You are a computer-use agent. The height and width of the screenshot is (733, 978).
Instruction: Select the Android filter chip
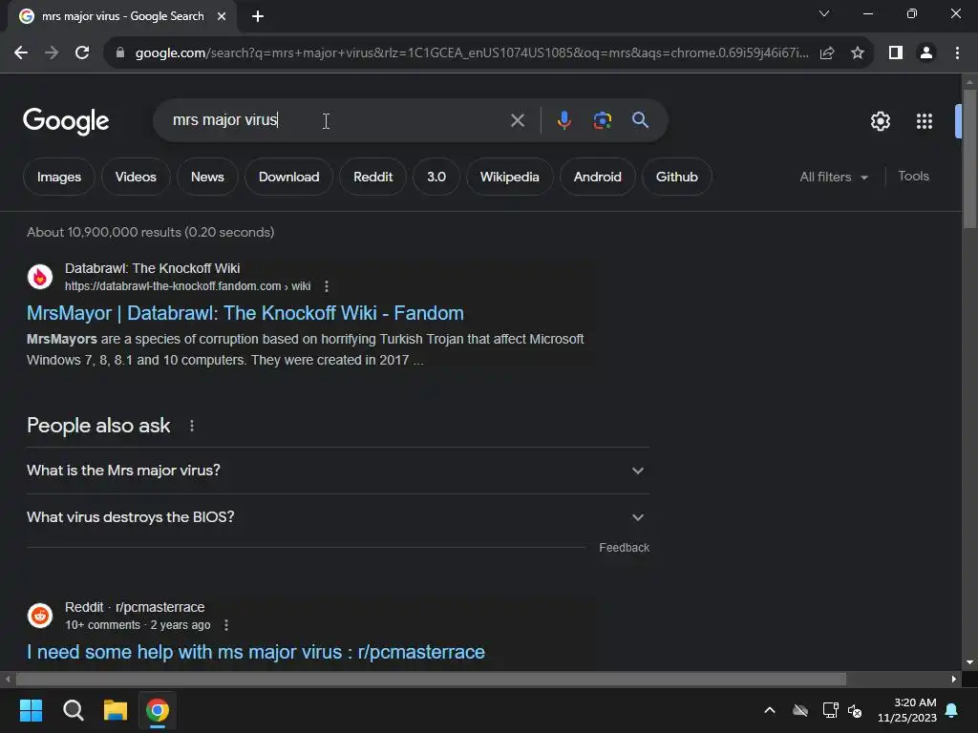click(598, 177)
